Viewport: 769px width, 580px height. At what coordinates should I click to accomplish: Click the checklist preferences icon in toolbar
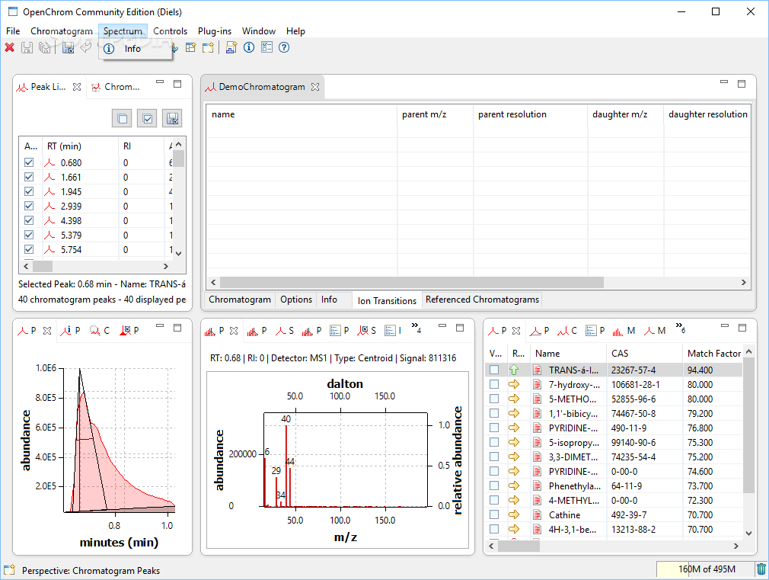(x=266, y=47)
